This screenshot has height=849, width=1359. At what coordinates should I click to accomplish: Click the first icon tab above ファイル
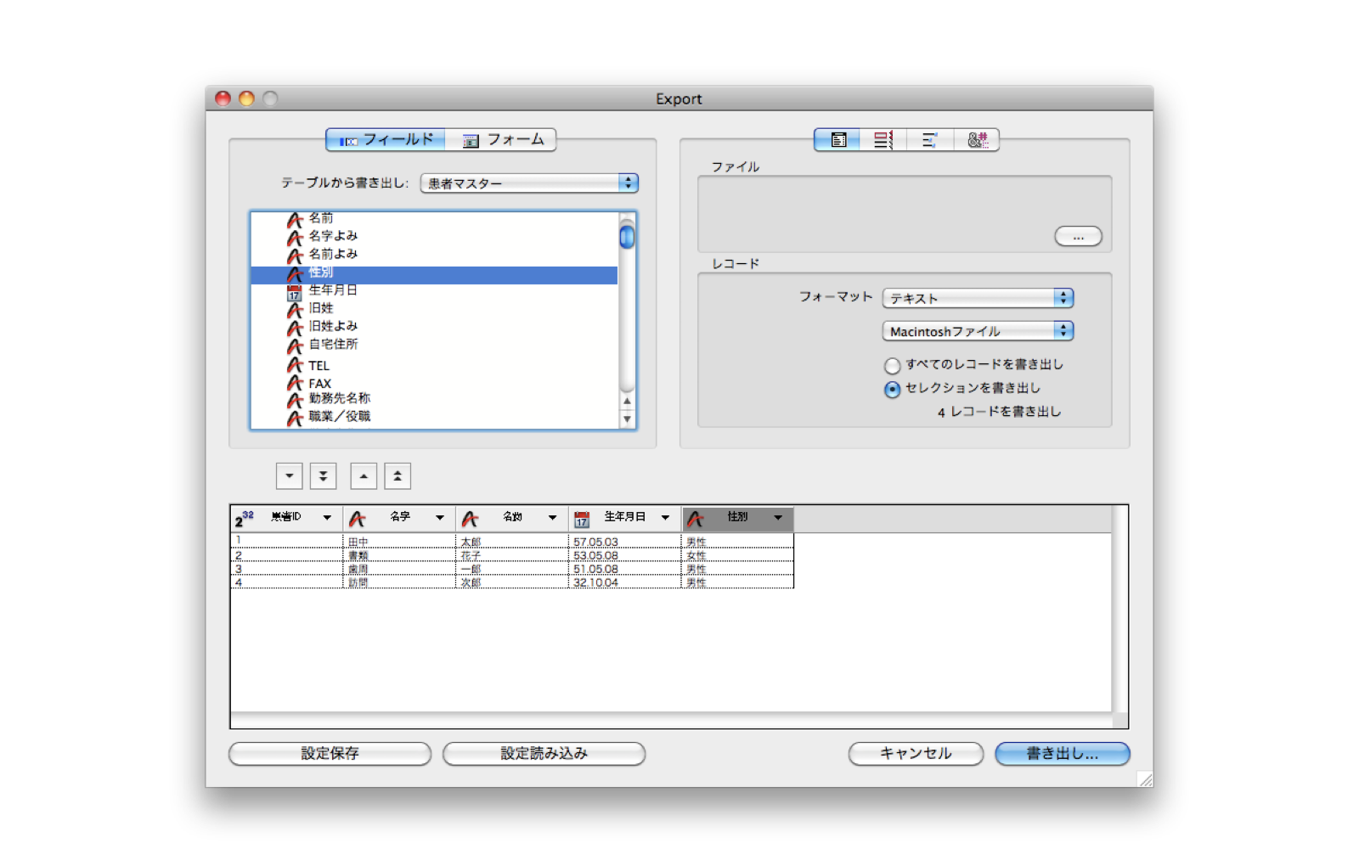(x=837, y=140)
